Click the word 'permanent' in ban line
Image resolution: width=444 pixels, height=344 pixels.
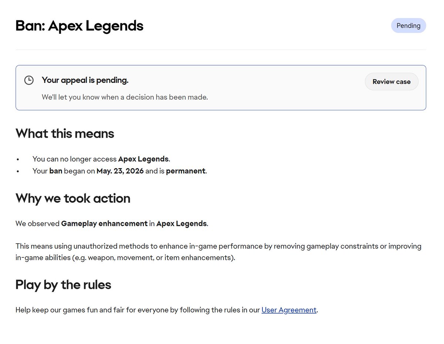[185, 171]
